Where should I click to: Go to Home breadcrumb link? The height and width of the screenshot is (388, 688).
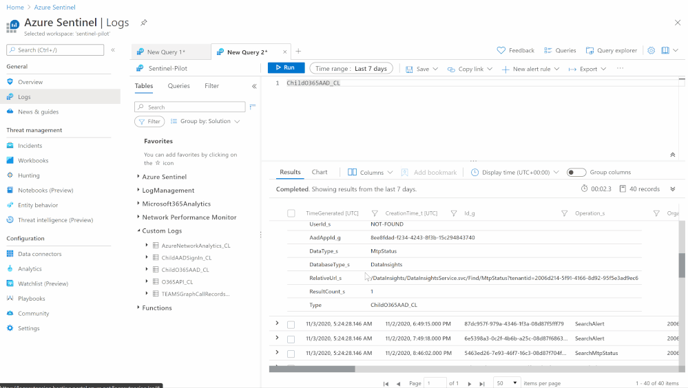pyautogui.click(x=15, y=7)
